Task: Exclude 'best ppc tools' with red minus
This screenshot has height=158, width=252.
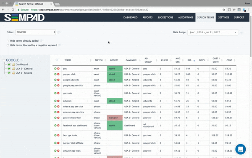Action: [x=58, y=135]
